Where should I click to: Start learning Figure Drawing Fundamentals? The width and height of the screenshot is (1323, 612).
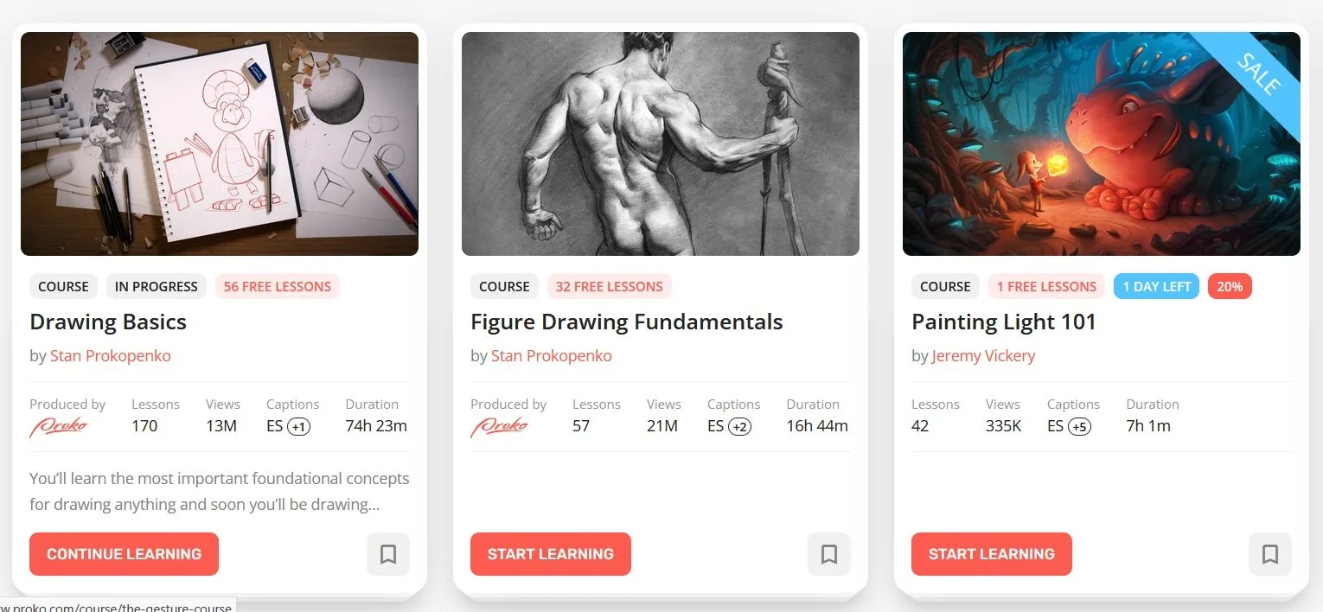tap(551, 554)
